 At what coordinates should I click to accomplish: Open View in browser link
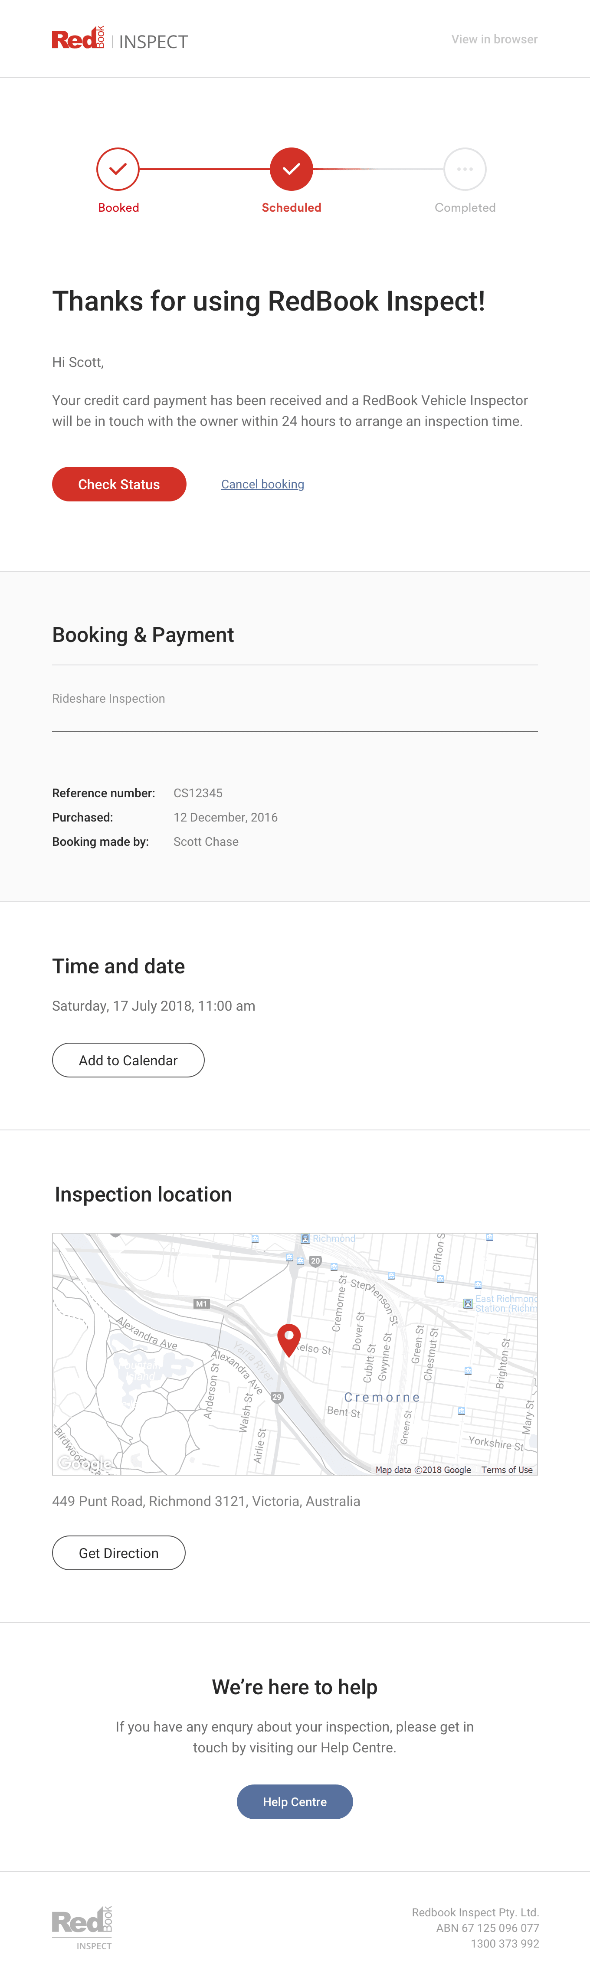[494, 39]
